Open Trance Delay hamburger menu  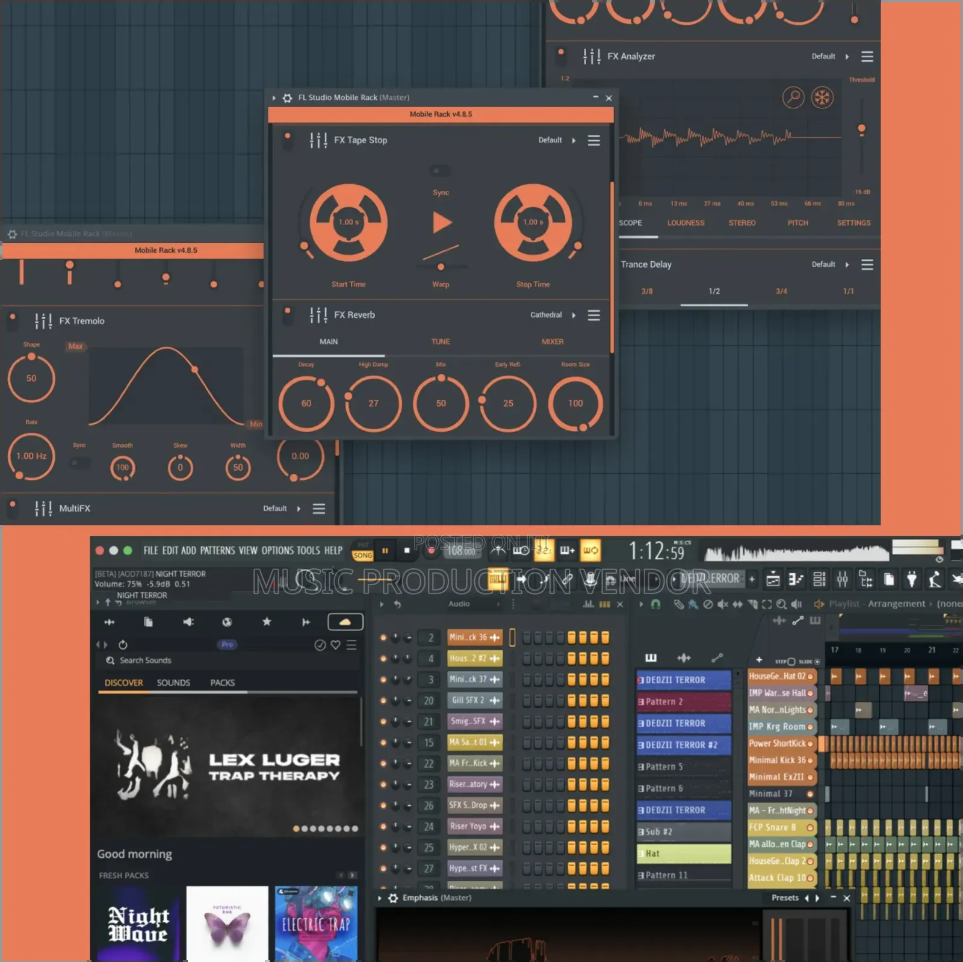coord(867,265)
